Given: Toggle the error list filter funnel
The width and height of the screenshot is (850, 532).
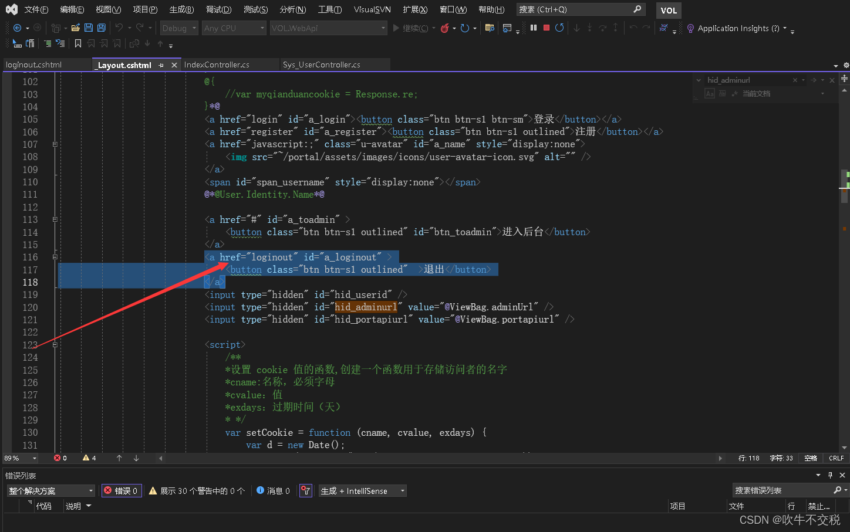Looking at the screenshot, I should (305, 491).
